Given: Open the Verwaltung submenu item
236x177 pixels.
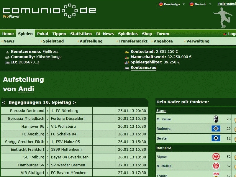Looking at the screenshot, I should 198,41.
